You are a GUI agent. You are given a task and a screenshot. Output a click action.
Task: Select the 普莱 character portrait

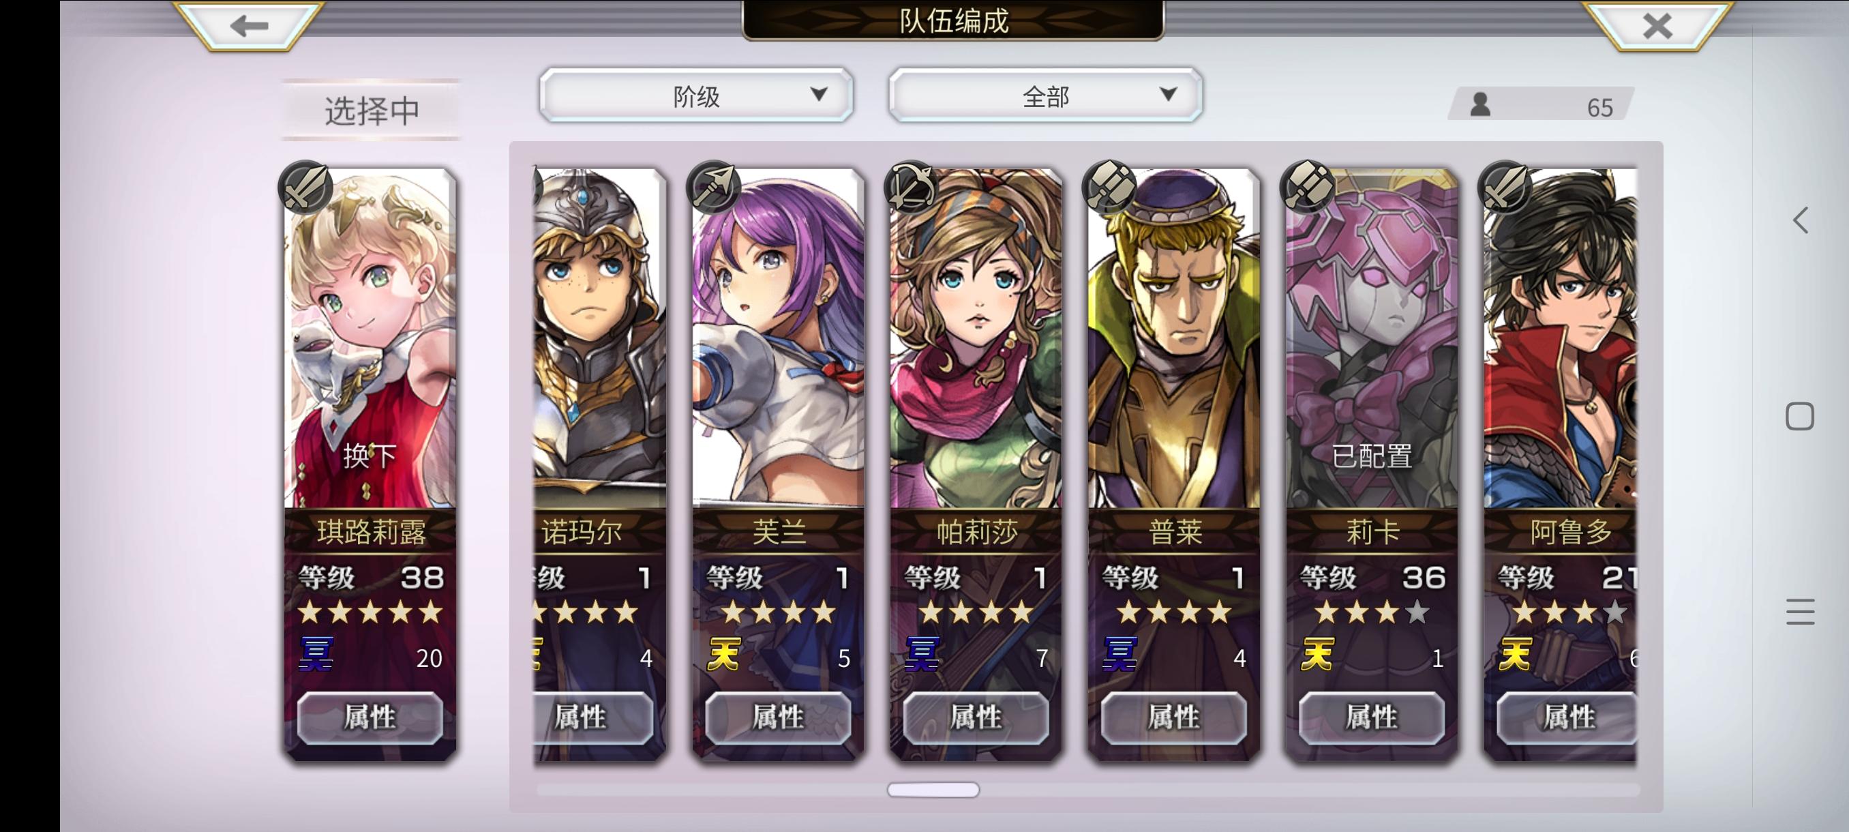point(1174,338)
